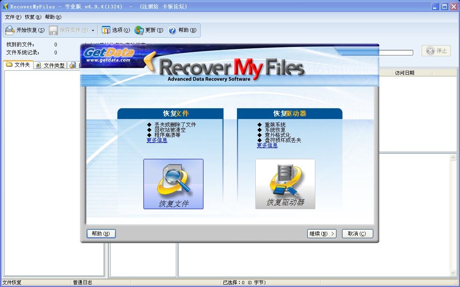Click the 开始恢复 (Start Recovery) toolbar icon
This screenshot has height=287, width=460.
point(10,30)
